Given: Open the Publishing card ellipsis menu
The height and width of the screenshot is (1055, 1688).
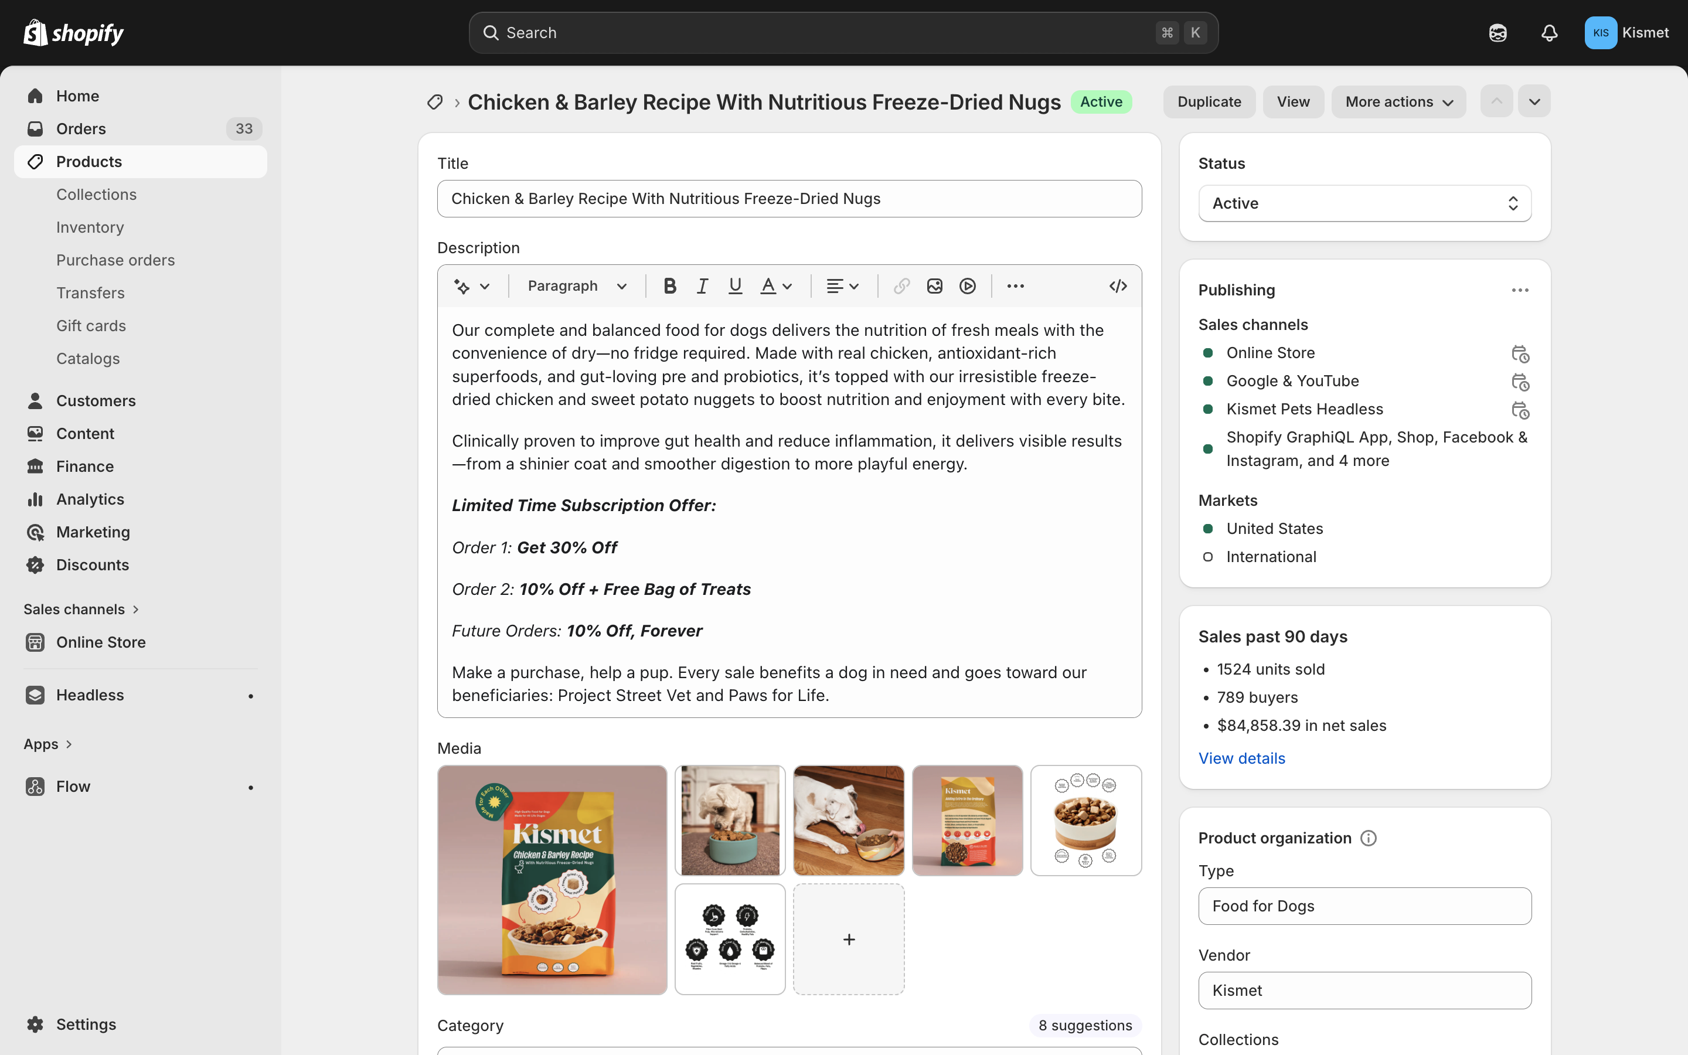Looking at the screenshot, I should click(1520, 290).
